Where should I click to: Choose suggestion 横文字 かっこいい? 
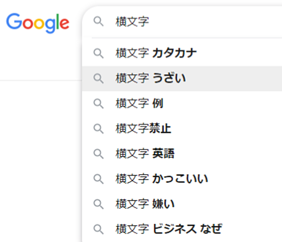coord(182,179)
